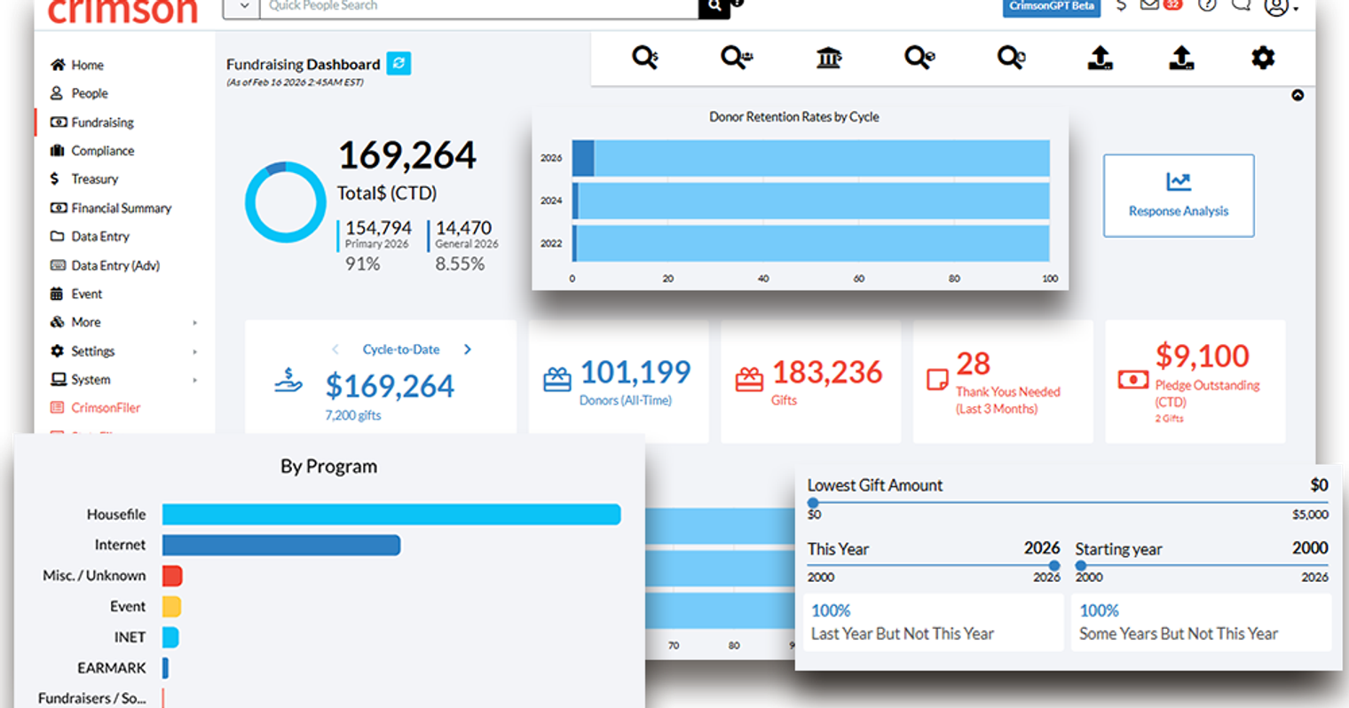Click the Total$ donut chart
Image resolution: width=1349 pixels, height=708 pixels.
(286, 202)
